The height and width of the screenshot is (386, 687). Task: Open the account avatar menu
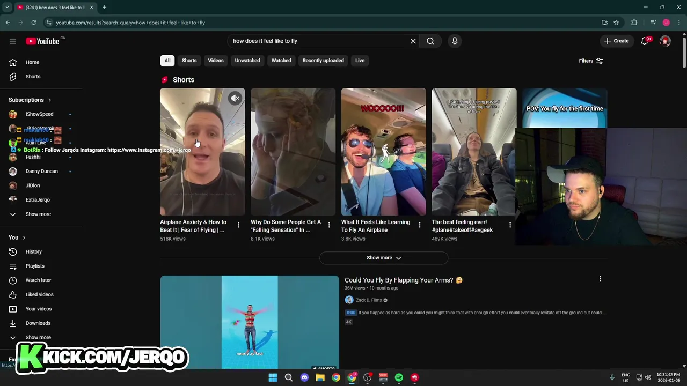click(665, 41)
